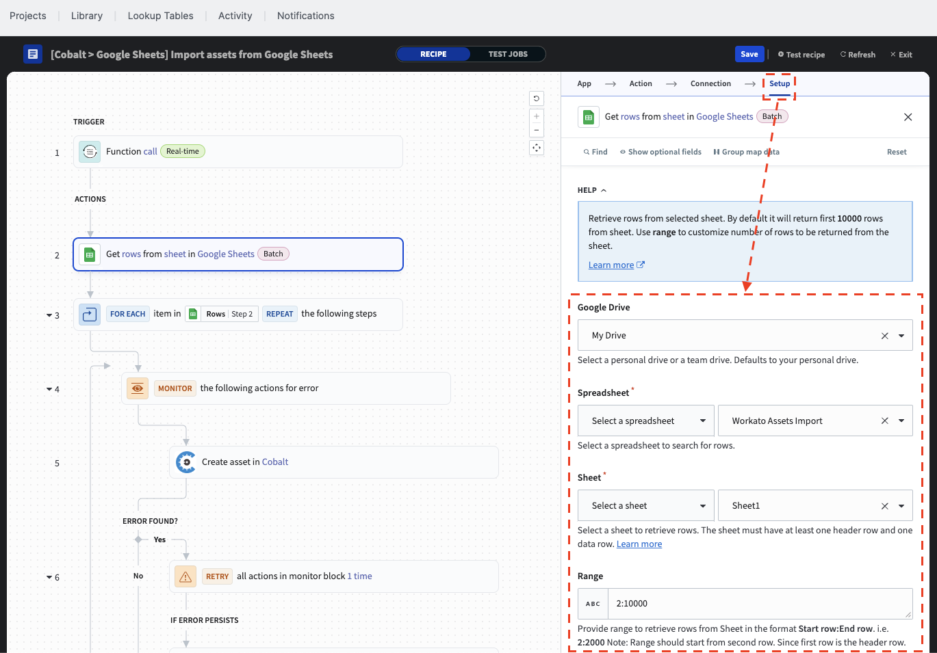The height and width of the screenshot is (653, 937).
Task: Refresh the recipe
Action: tap(858, 55)
